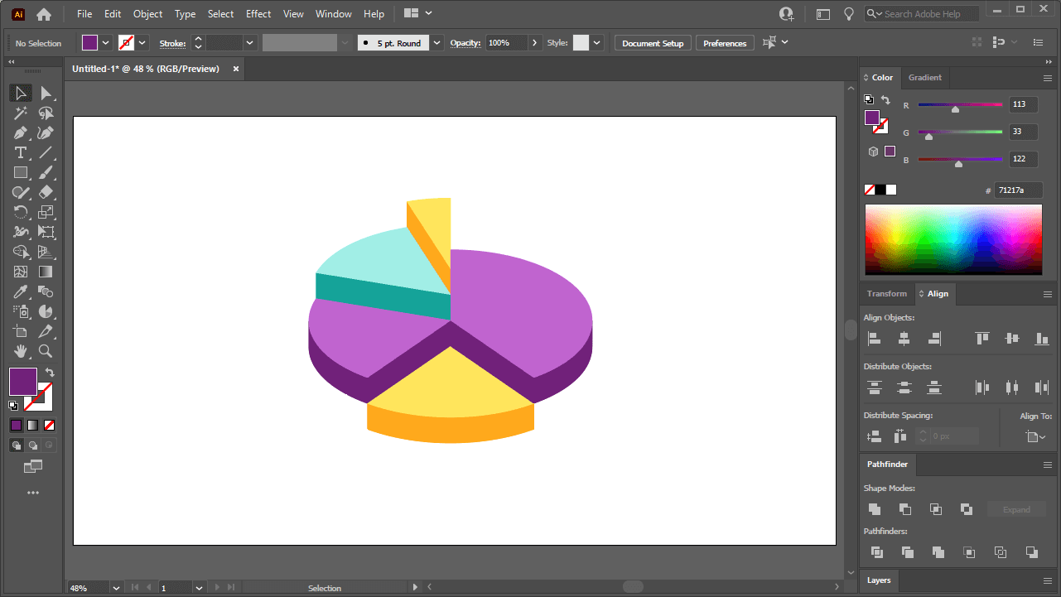
Task: Pick the Artboard tool
Action: point(21,331)
